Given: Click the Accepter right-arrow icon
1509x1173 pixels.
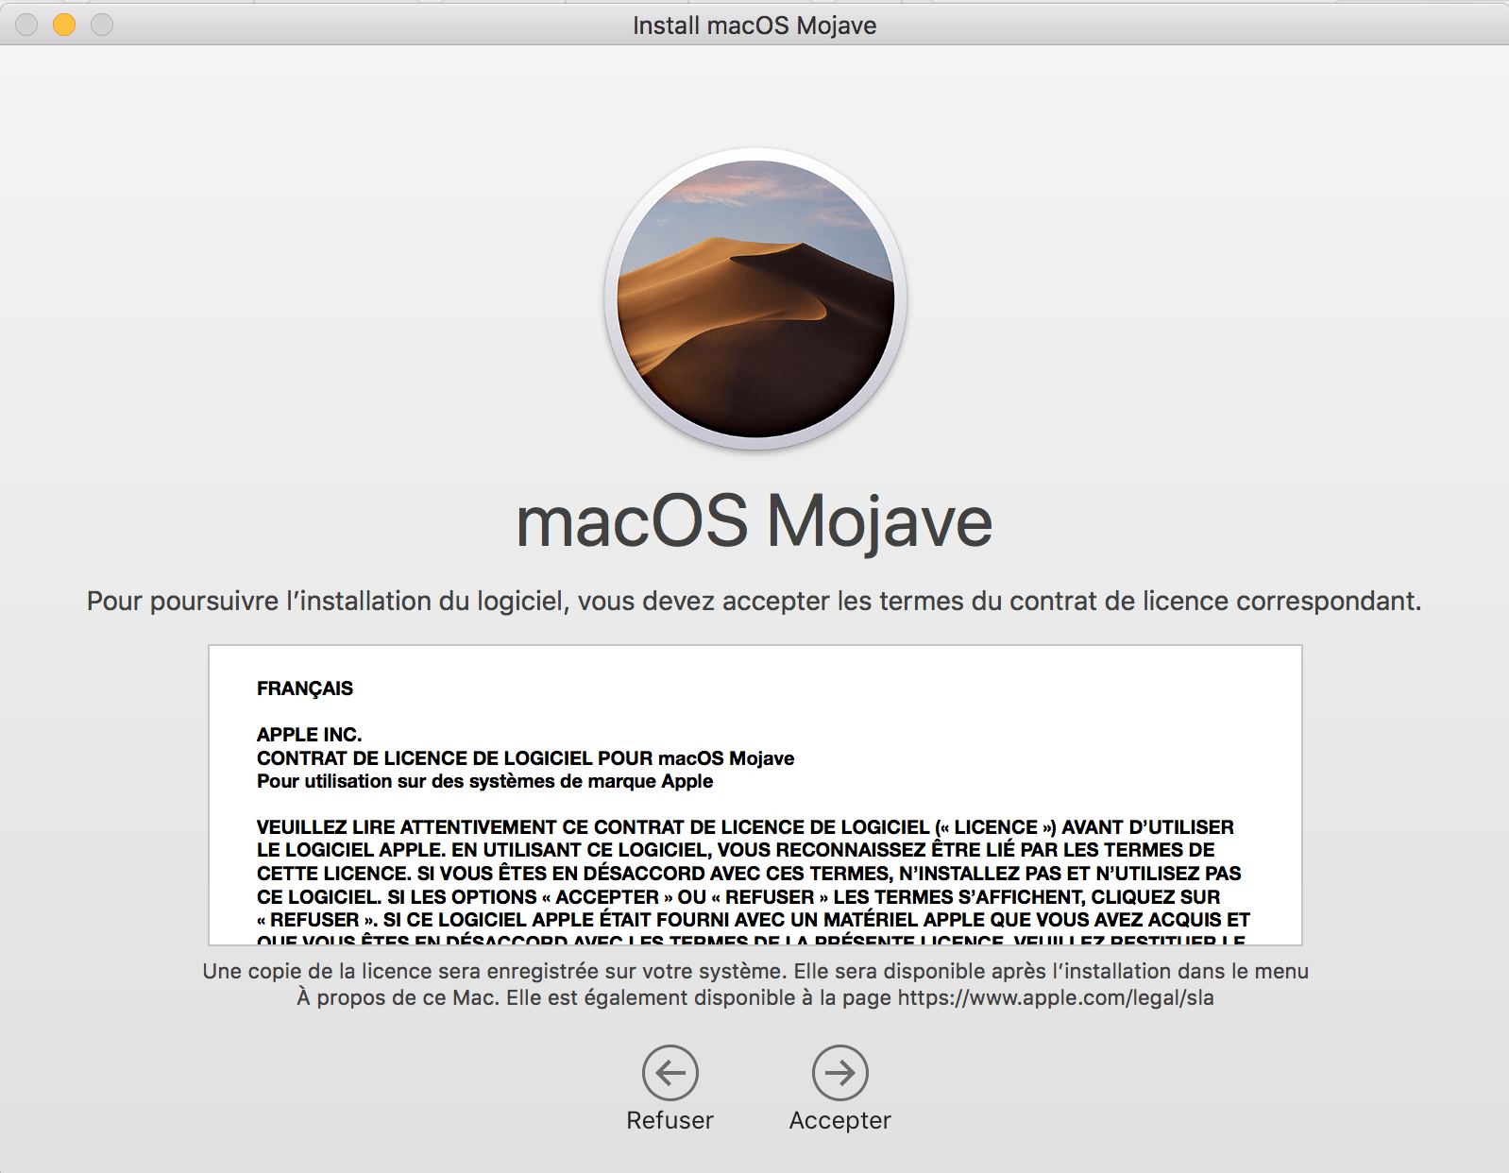Looking at the screenshot, I should click(x=839, y=1072).
